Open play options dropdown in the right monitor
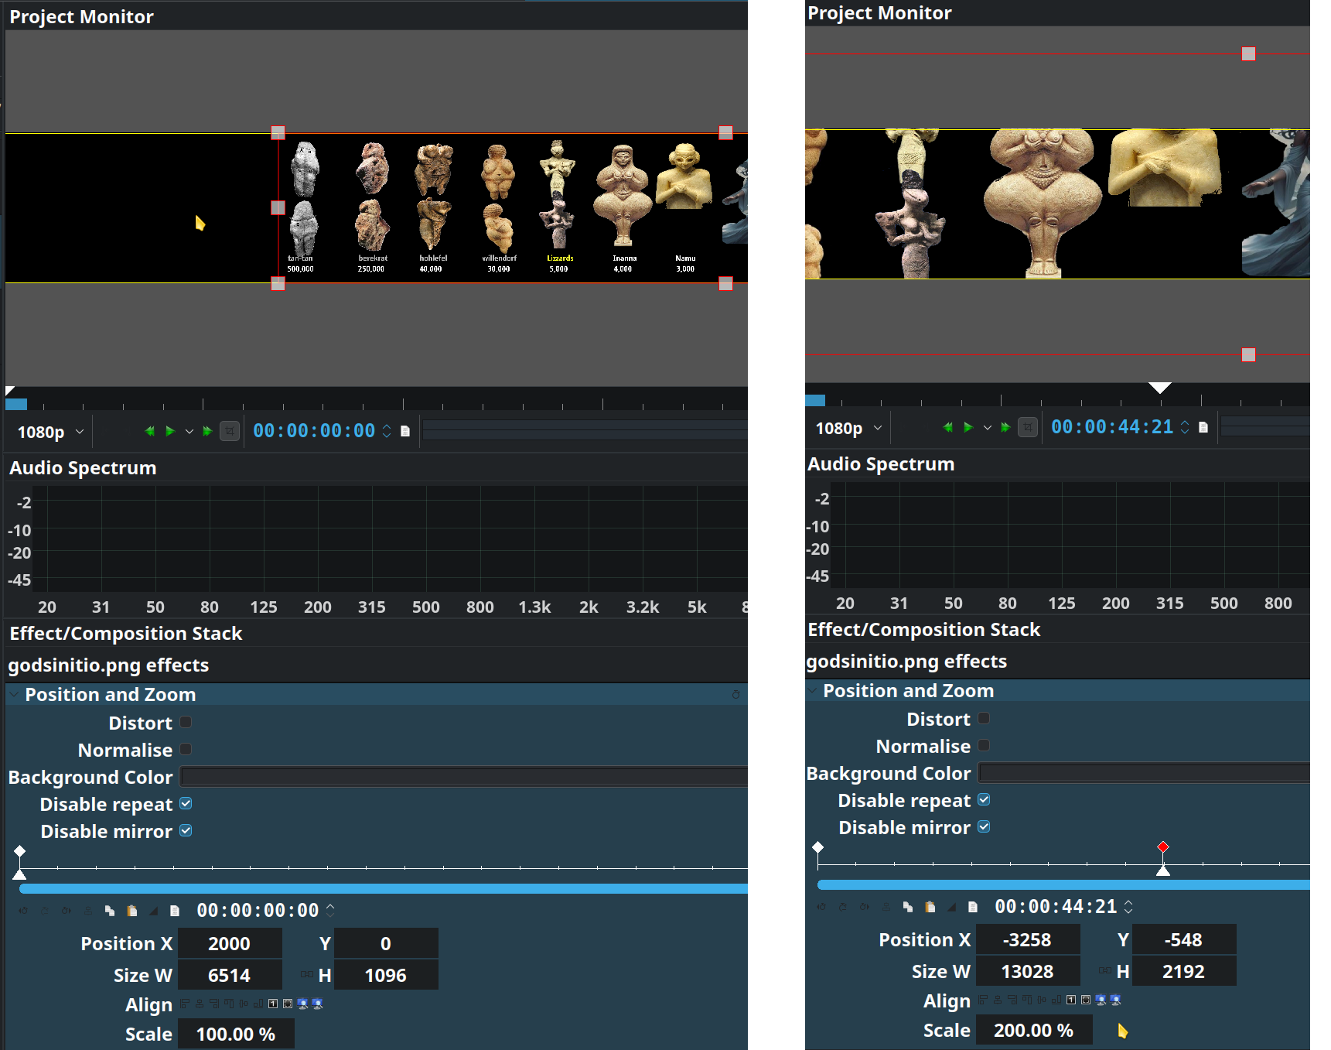This screenshot has height=1050, width=1331. point(987,428)
